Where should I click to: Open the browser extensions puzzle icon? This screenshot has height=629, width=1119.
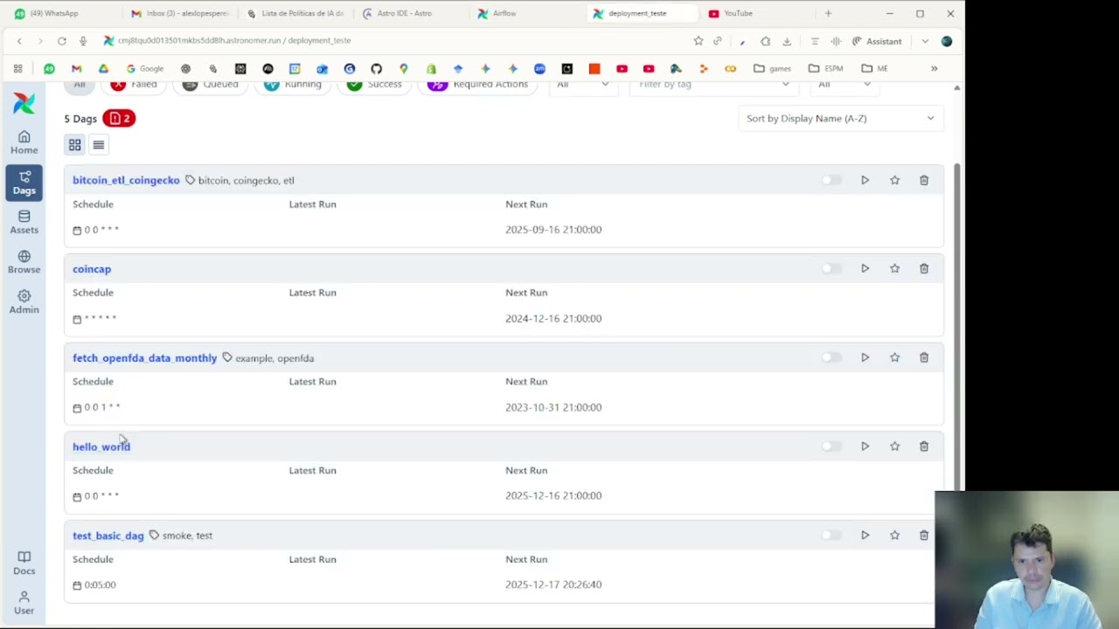[765, 41]
